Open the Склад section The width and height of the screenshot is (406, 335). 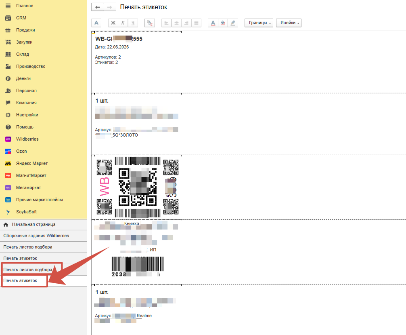point(44,54)
